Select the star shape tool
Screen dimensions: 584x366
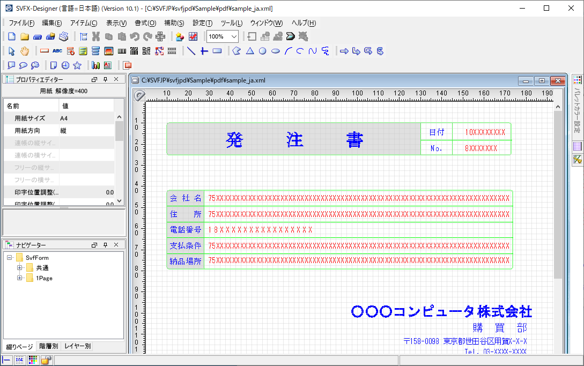pos(77,65)
